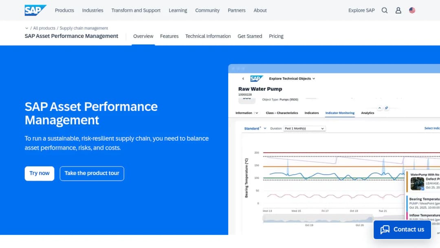Select the US flag country selector
The width and height of the screenshot is (440, 248).
tap(412, 10)
